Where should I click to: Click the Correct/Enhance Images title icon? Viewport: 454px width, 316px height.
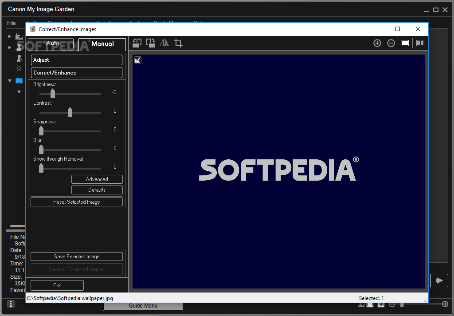pyautogui.click(x=33, y=29)
